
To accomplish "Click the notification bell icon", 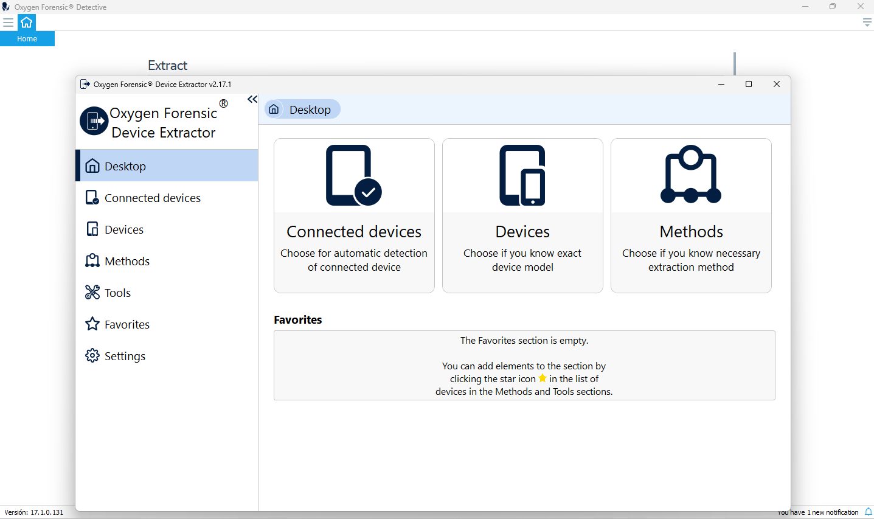I will pyautogui.click(x=868, y=512).
